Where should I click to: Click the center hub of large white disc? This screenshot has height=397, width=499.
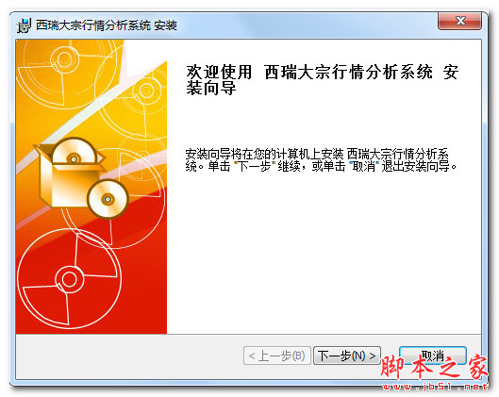click(69, 279)
